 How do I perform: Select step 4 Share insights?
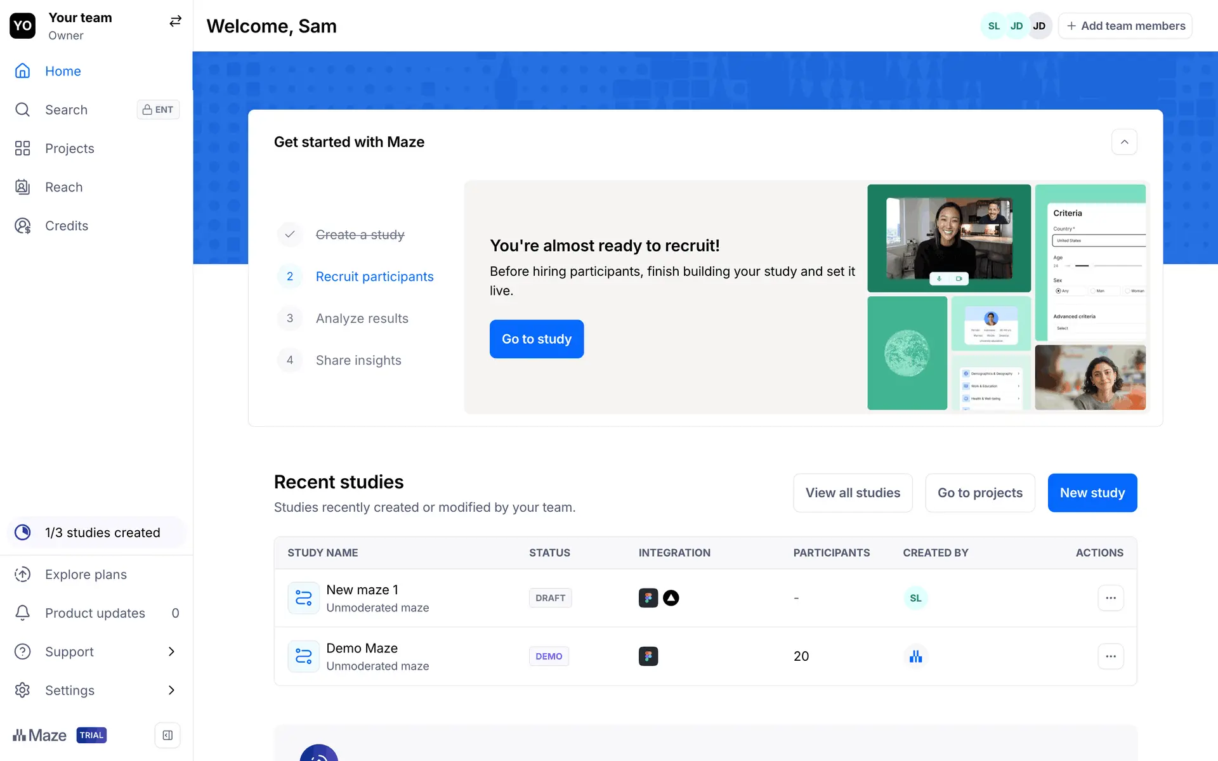[x=358, y=360]
